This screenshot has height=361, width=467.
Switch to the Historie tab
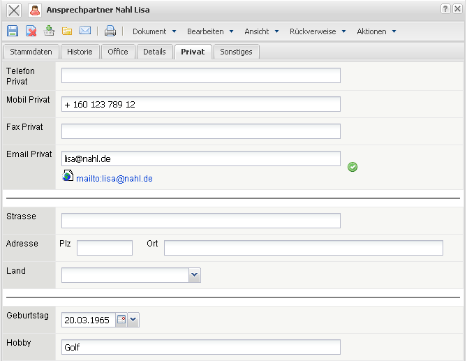(x=80, y=52)
